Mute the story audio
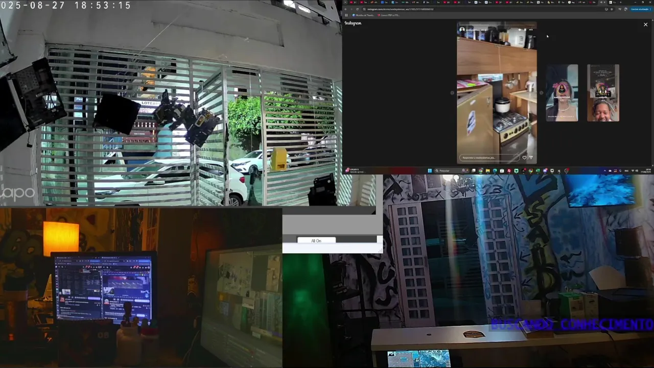 (x=520, y=30)
